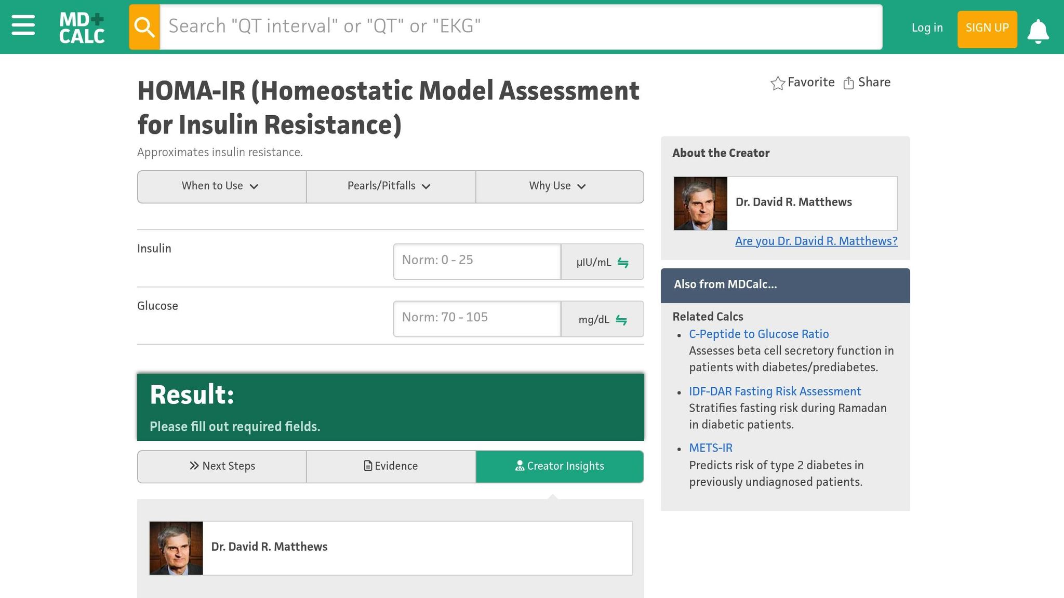Toggle glucose units from mg/dL
This screenshot has width=1064, height=598.
point(602,319)
